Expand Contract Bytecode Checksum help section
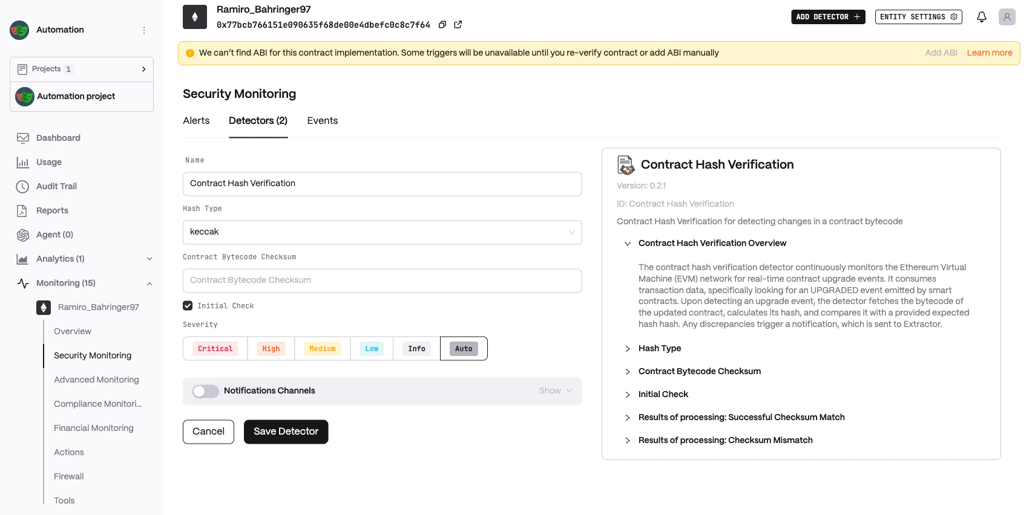The width and height of the screenshot is (1035, 515). click(628, 372)
